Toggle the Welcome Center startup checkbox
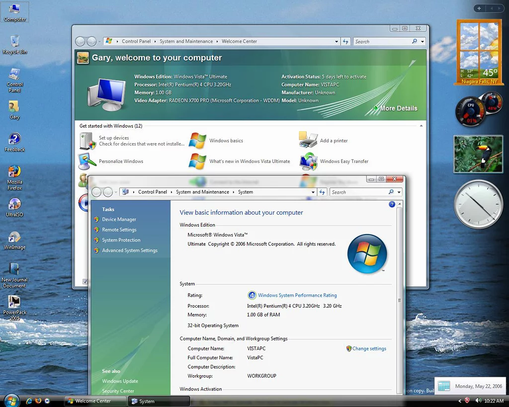 (85, 282)
